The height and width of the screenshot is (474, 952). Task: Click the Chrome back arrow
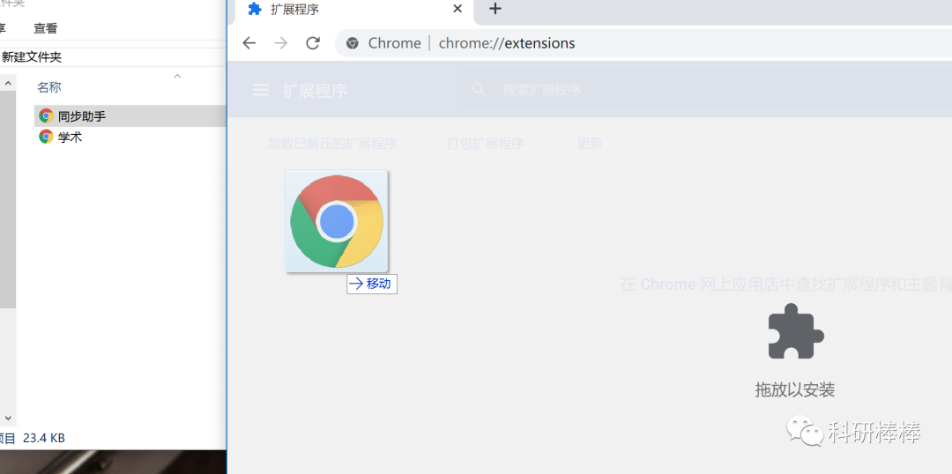[249, 43]
